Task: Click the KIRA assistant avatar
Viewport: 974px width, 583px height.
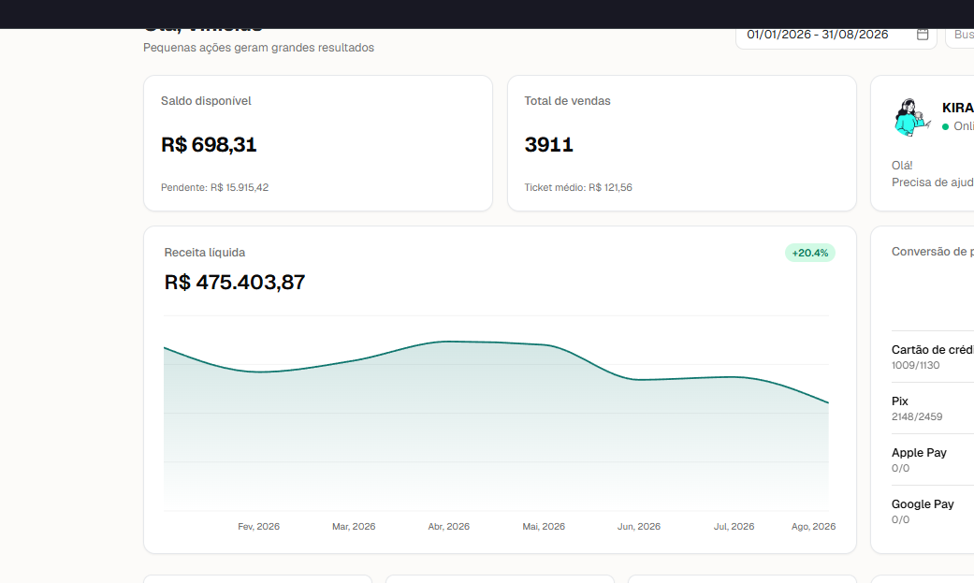Action: click(912, 118)
